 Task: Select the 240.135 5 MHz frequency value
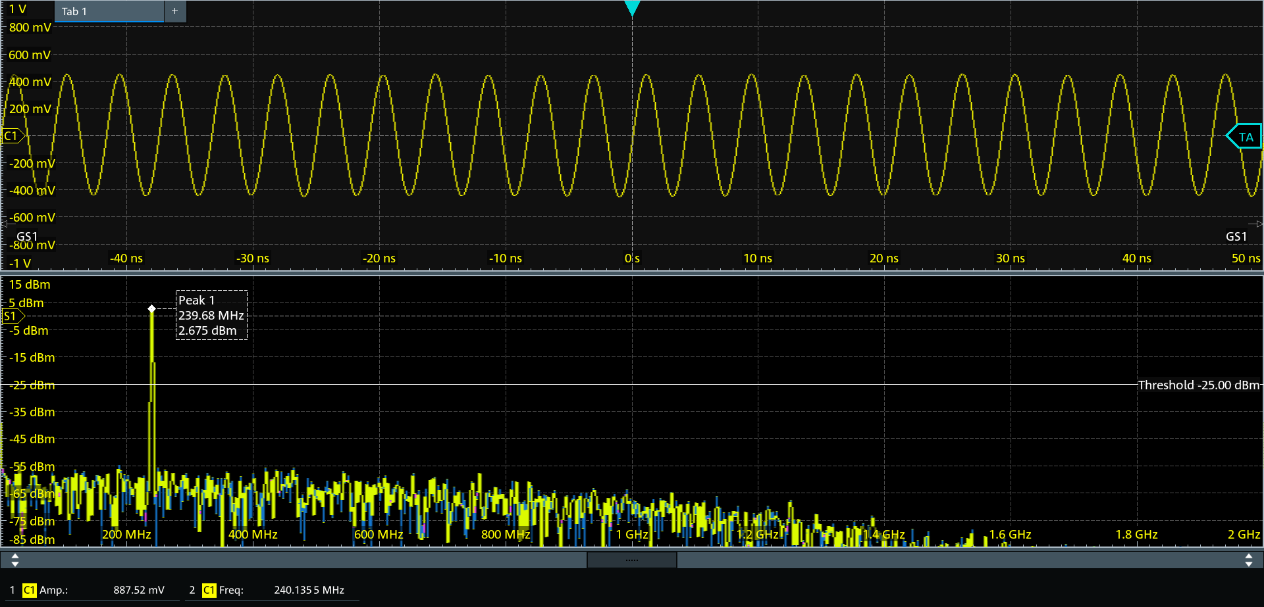point(309,590)
